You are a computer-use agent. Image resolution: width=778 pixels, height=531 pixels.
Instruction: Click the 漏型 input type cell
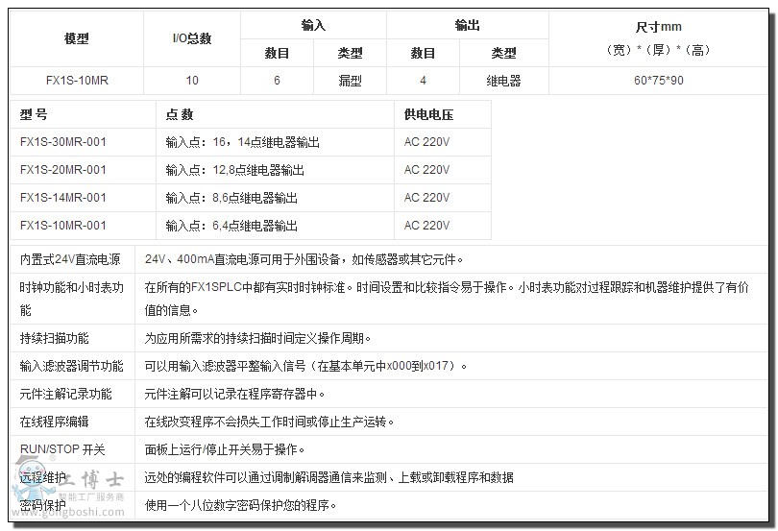point(350,81)
